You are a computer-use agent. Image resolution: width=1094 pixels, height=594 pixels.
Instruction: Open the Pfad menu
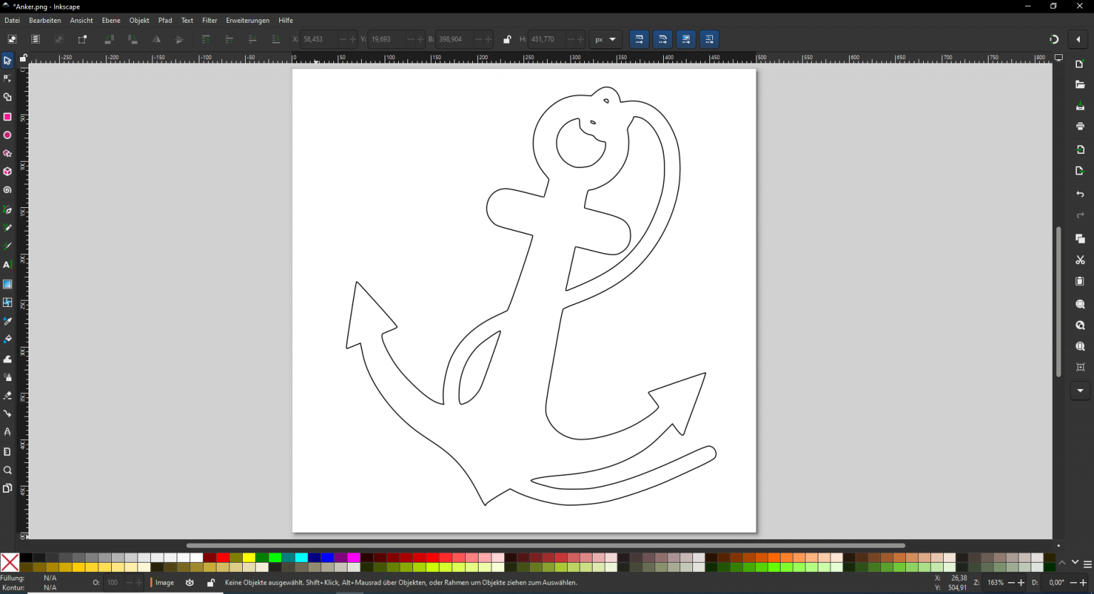165,20
